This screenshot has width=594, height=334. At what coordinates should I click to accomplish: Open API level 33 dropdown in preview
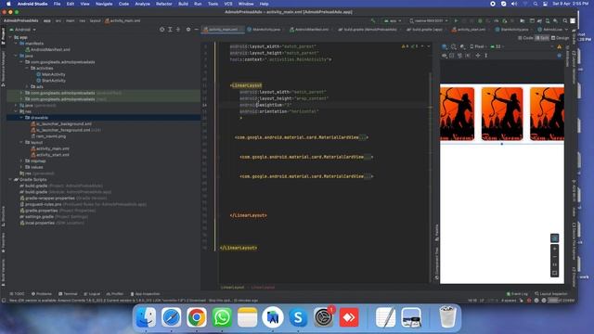(x=497, y=46)
